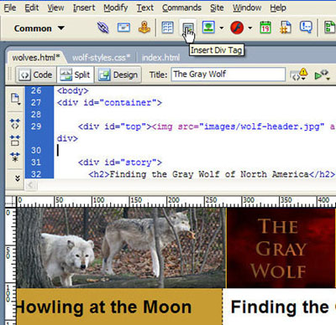Click the Insert Image icon
This screenshot has width=336, height=325.
pos(208,28)
